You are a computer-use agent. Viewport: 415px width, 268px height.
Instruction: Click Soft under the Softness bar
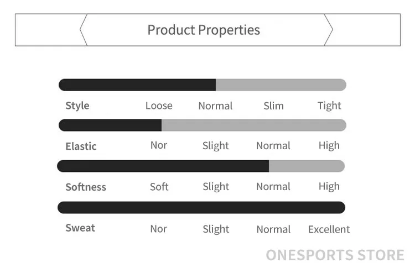click(x=159, y=187)
